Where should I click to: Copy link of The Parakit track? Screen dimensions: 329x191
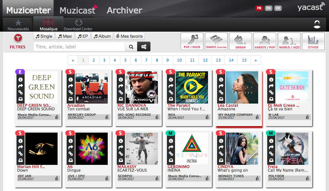[x=171, y=92]
